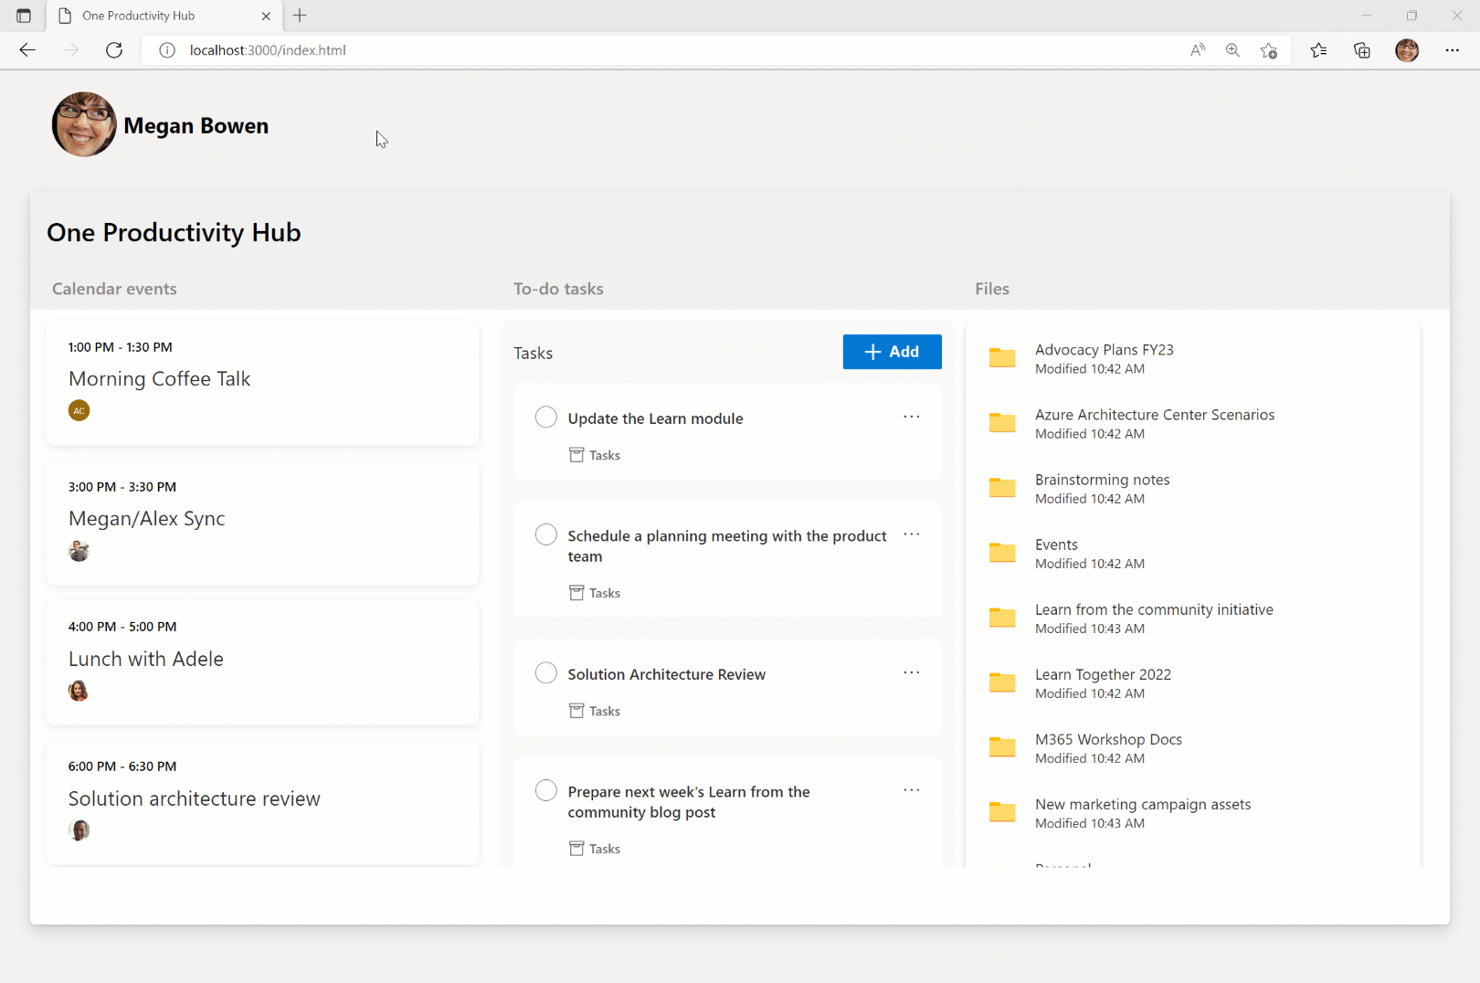Open more options for the Solution Architecture Review task
This screenshot has width=1480, height=983.
tap(911, 672)
